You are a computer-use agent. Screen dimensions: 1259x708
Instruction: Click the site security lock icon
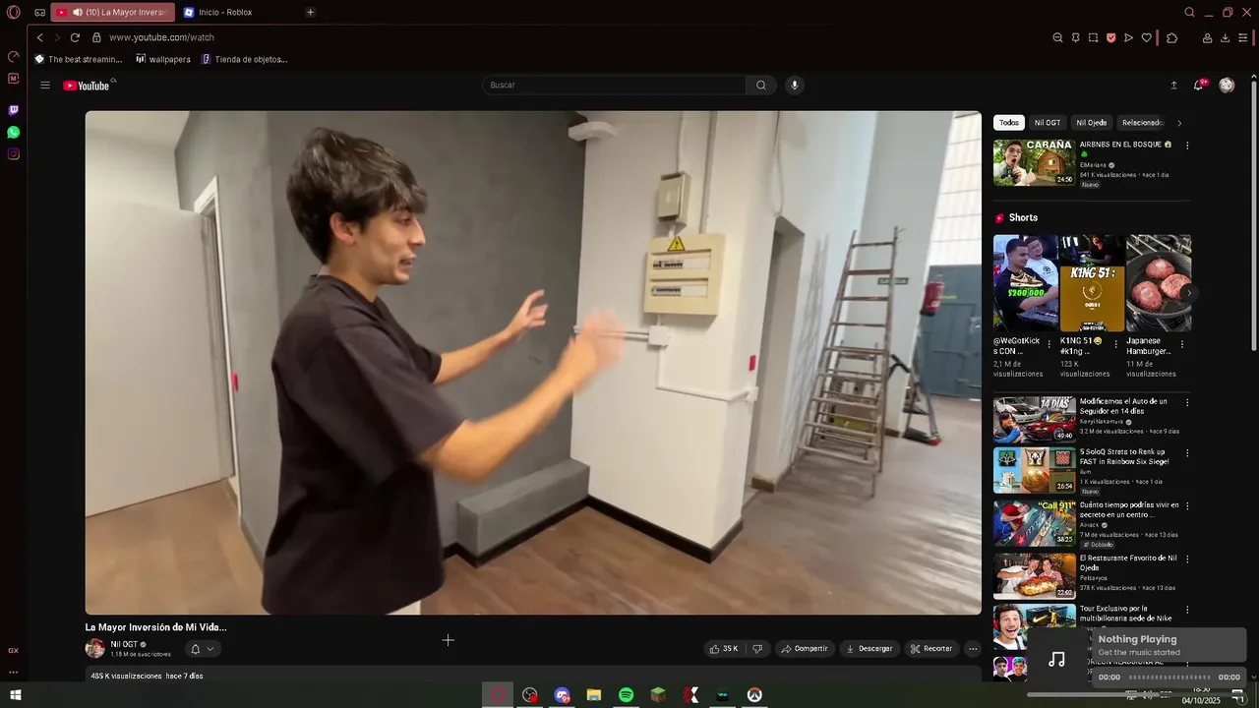(x=96, y=37)
